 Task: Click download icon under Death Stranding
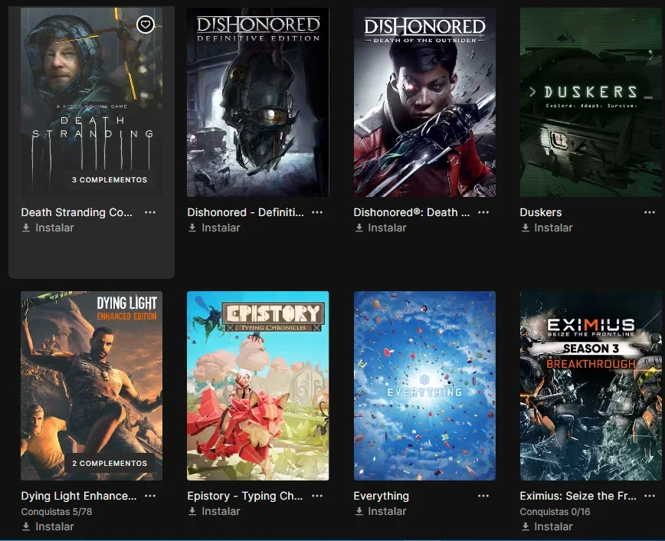tap(26, 228)
